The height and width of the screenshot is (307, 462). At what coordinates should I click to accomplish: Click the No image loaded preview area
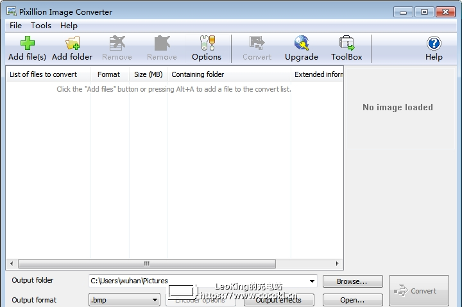point(400,108)
